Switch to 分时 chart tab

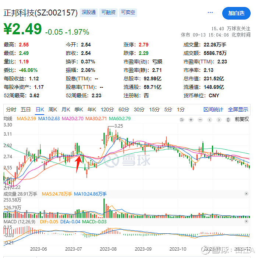[11, 109]
